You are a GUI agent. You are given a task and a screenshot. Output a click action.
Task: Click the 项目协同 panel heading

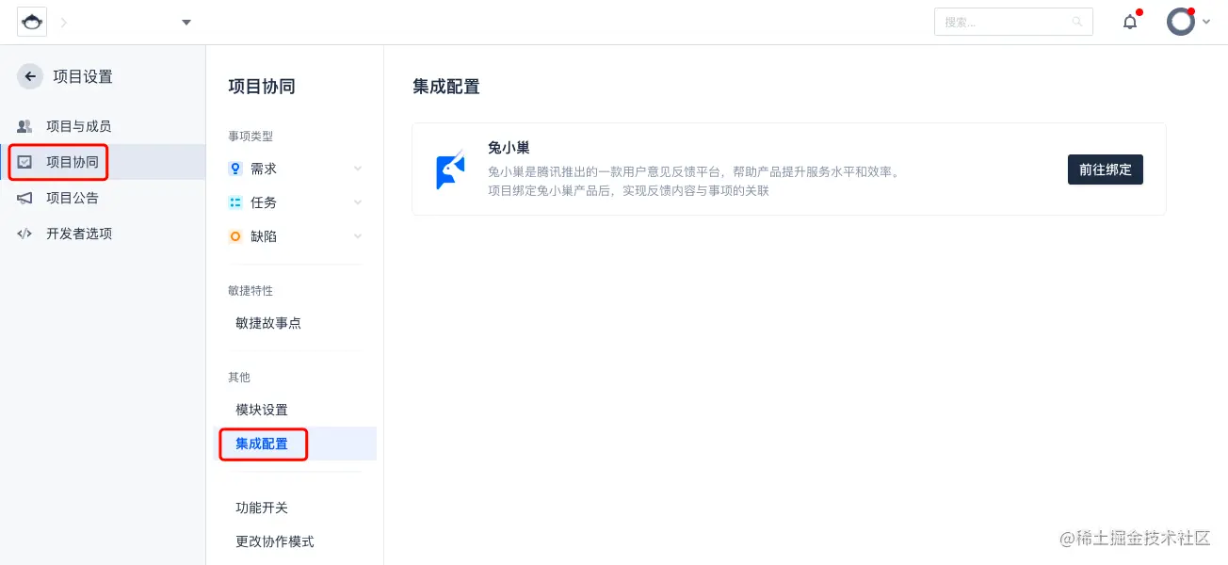262,87
